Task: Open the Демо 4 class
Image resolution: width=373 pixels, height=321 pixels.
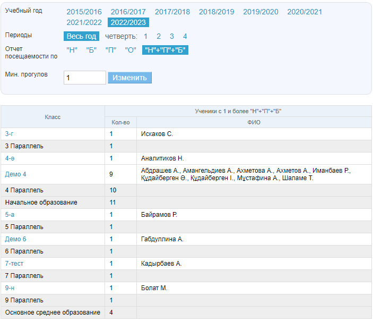Action: click(x=15, y=174)
